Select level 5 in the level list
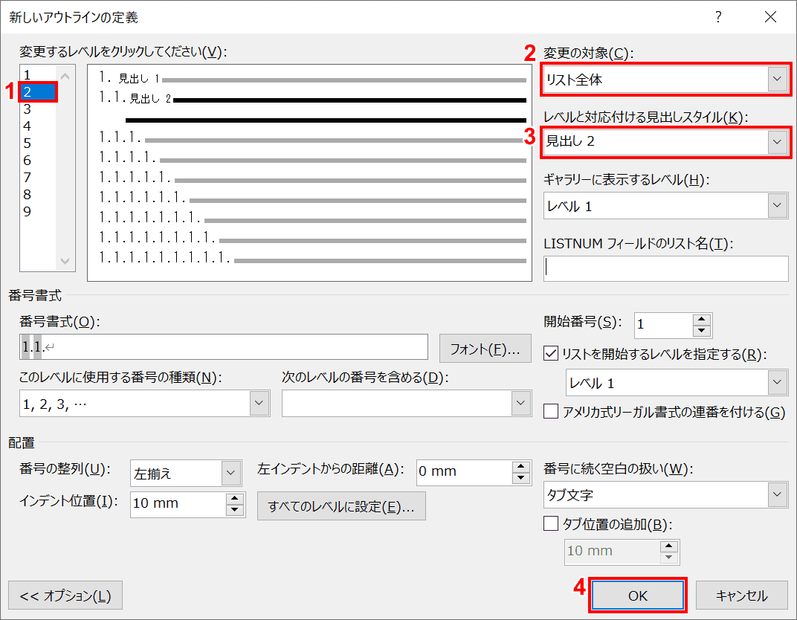This screenshot has width=797, height=620. point(38,143)
